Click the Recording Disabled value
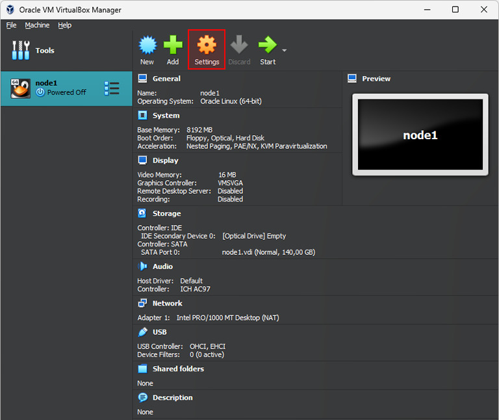The width and height of the screenshot is (499, 420). pos(230,199)
